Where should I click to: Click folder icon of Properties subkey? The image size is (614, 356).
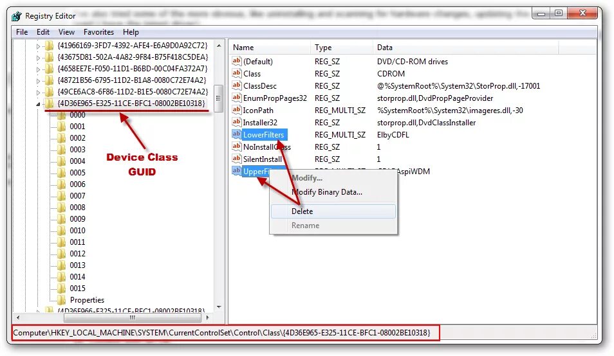tap(62, 299)
